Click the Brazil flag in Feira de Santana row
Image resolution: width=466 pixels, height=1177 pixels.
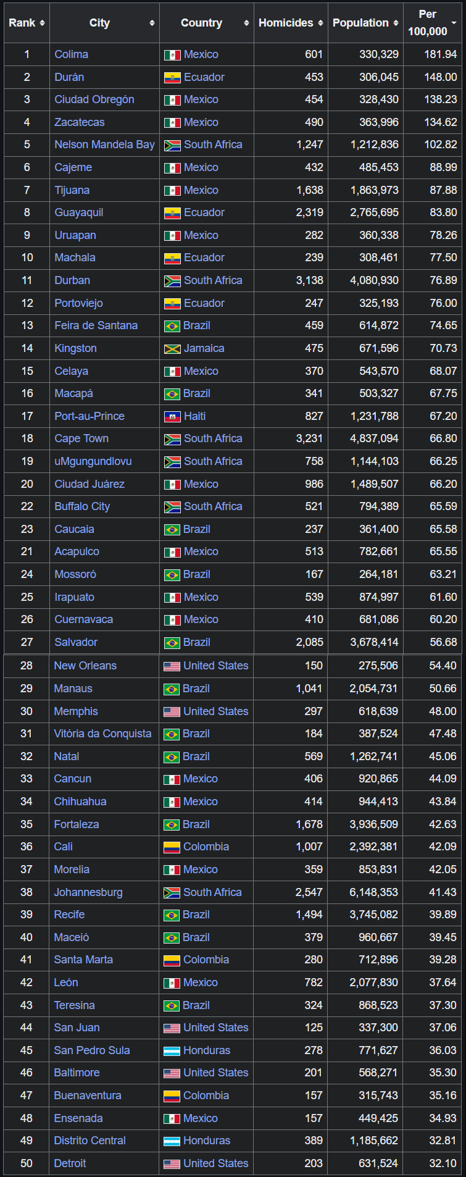172,326
